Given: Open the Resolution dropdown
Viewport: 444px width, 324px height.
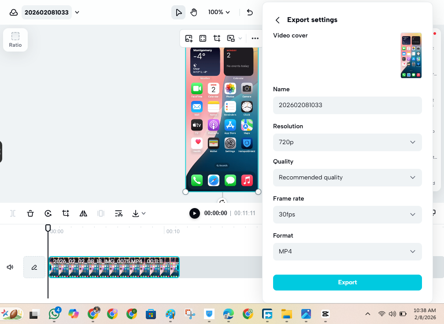Looking at the screenshot, I should pyautogui.click(x=347, y=142).
